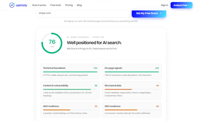The image size is (202, 121).
Task: Open the Technical foundation card title
Action: [54, 68]
